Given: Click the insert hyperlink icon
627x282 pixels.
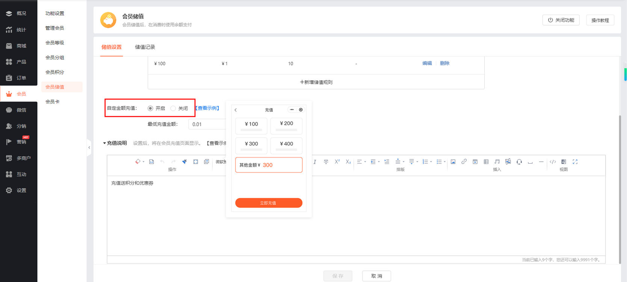Looking at the screenshot, I should pyautogui.click(x=464, y=162).
